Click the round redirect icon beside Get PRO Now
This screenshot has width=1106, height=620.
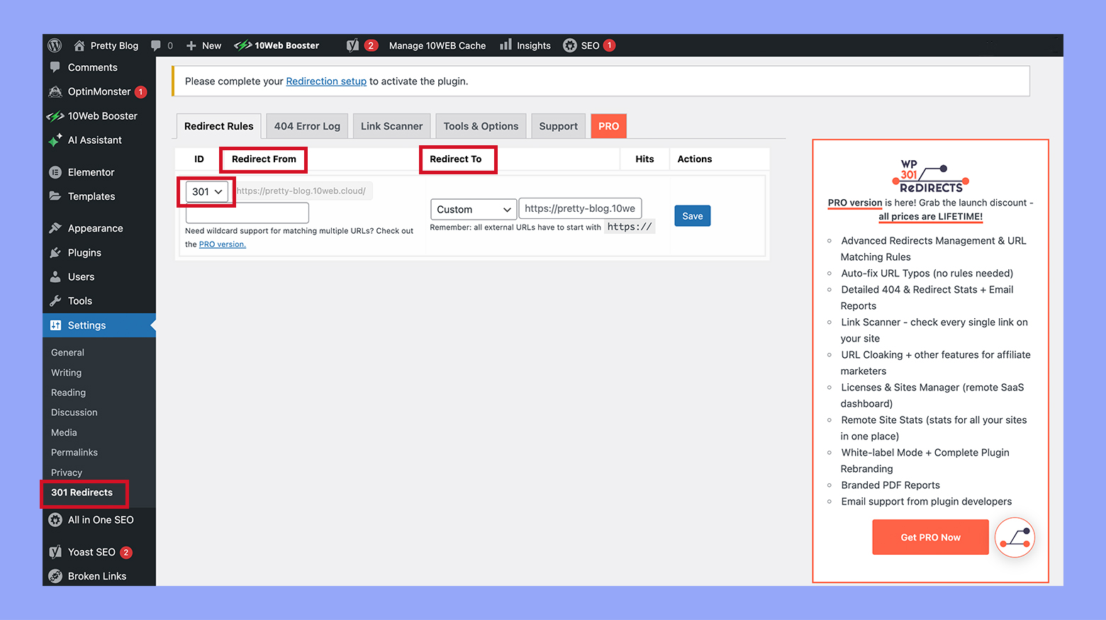pos(1015,538)
